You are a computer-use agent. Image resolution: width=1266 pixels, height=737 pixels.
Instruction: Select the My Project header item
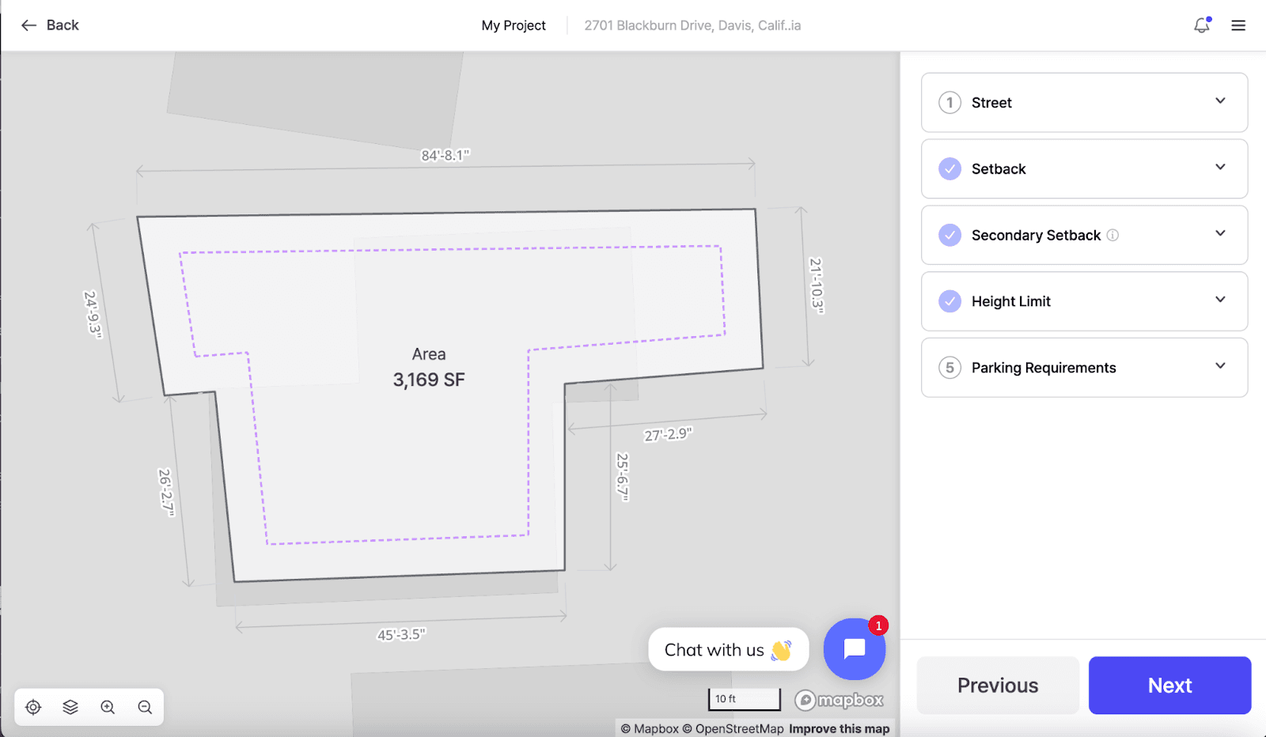(514, 25)
